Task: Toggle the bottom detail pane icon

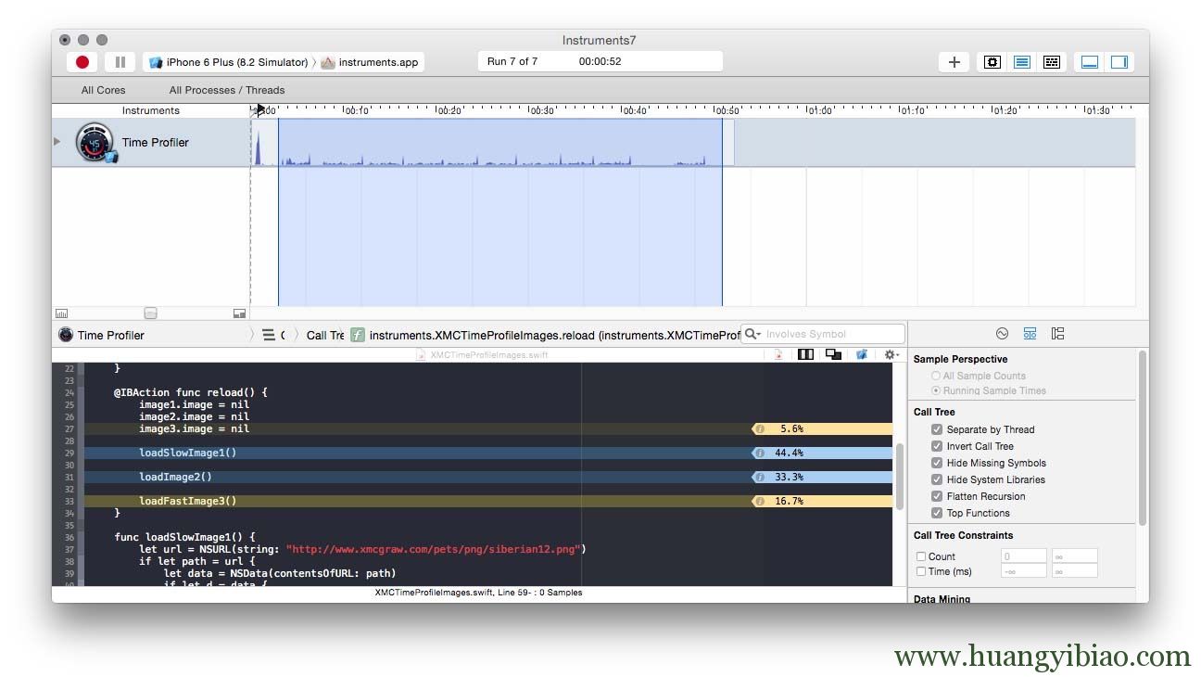Action: coord(1089,61)
